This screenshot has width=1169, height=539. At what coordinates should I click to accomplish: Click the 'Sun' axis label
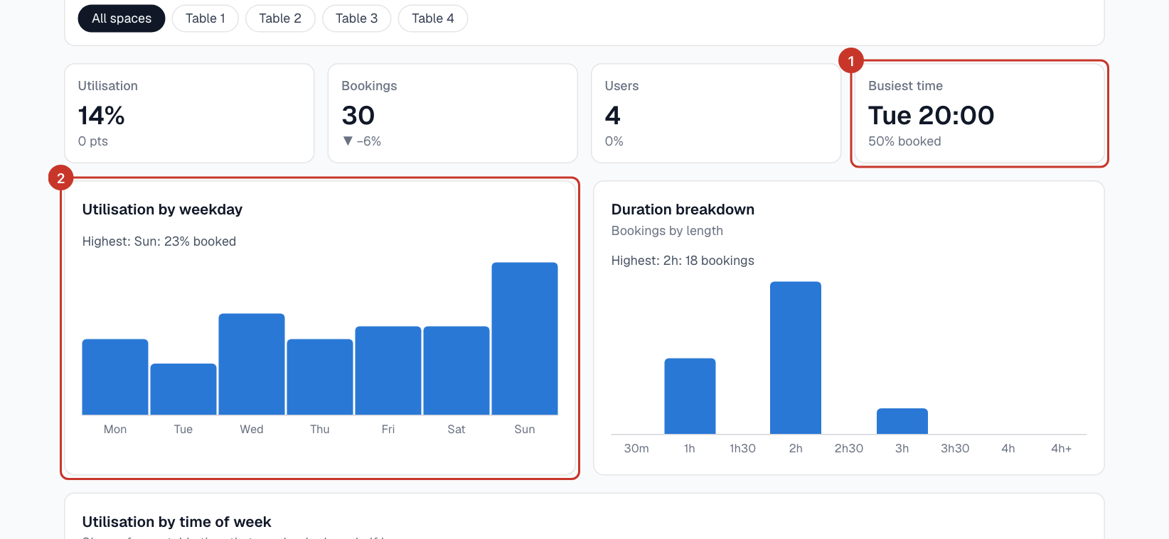[x=525, y=430]
